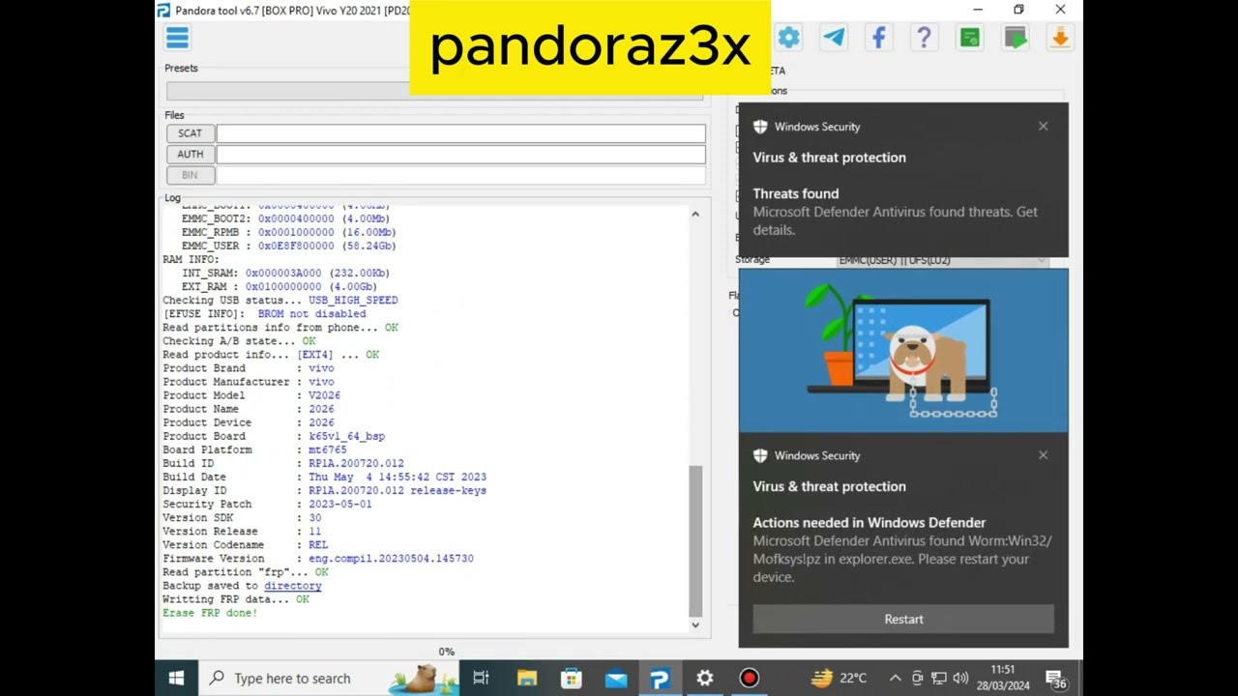Screen dimensions: 1238x696
Task: Focus the SCAT file path field
Action: pos(461,133)
